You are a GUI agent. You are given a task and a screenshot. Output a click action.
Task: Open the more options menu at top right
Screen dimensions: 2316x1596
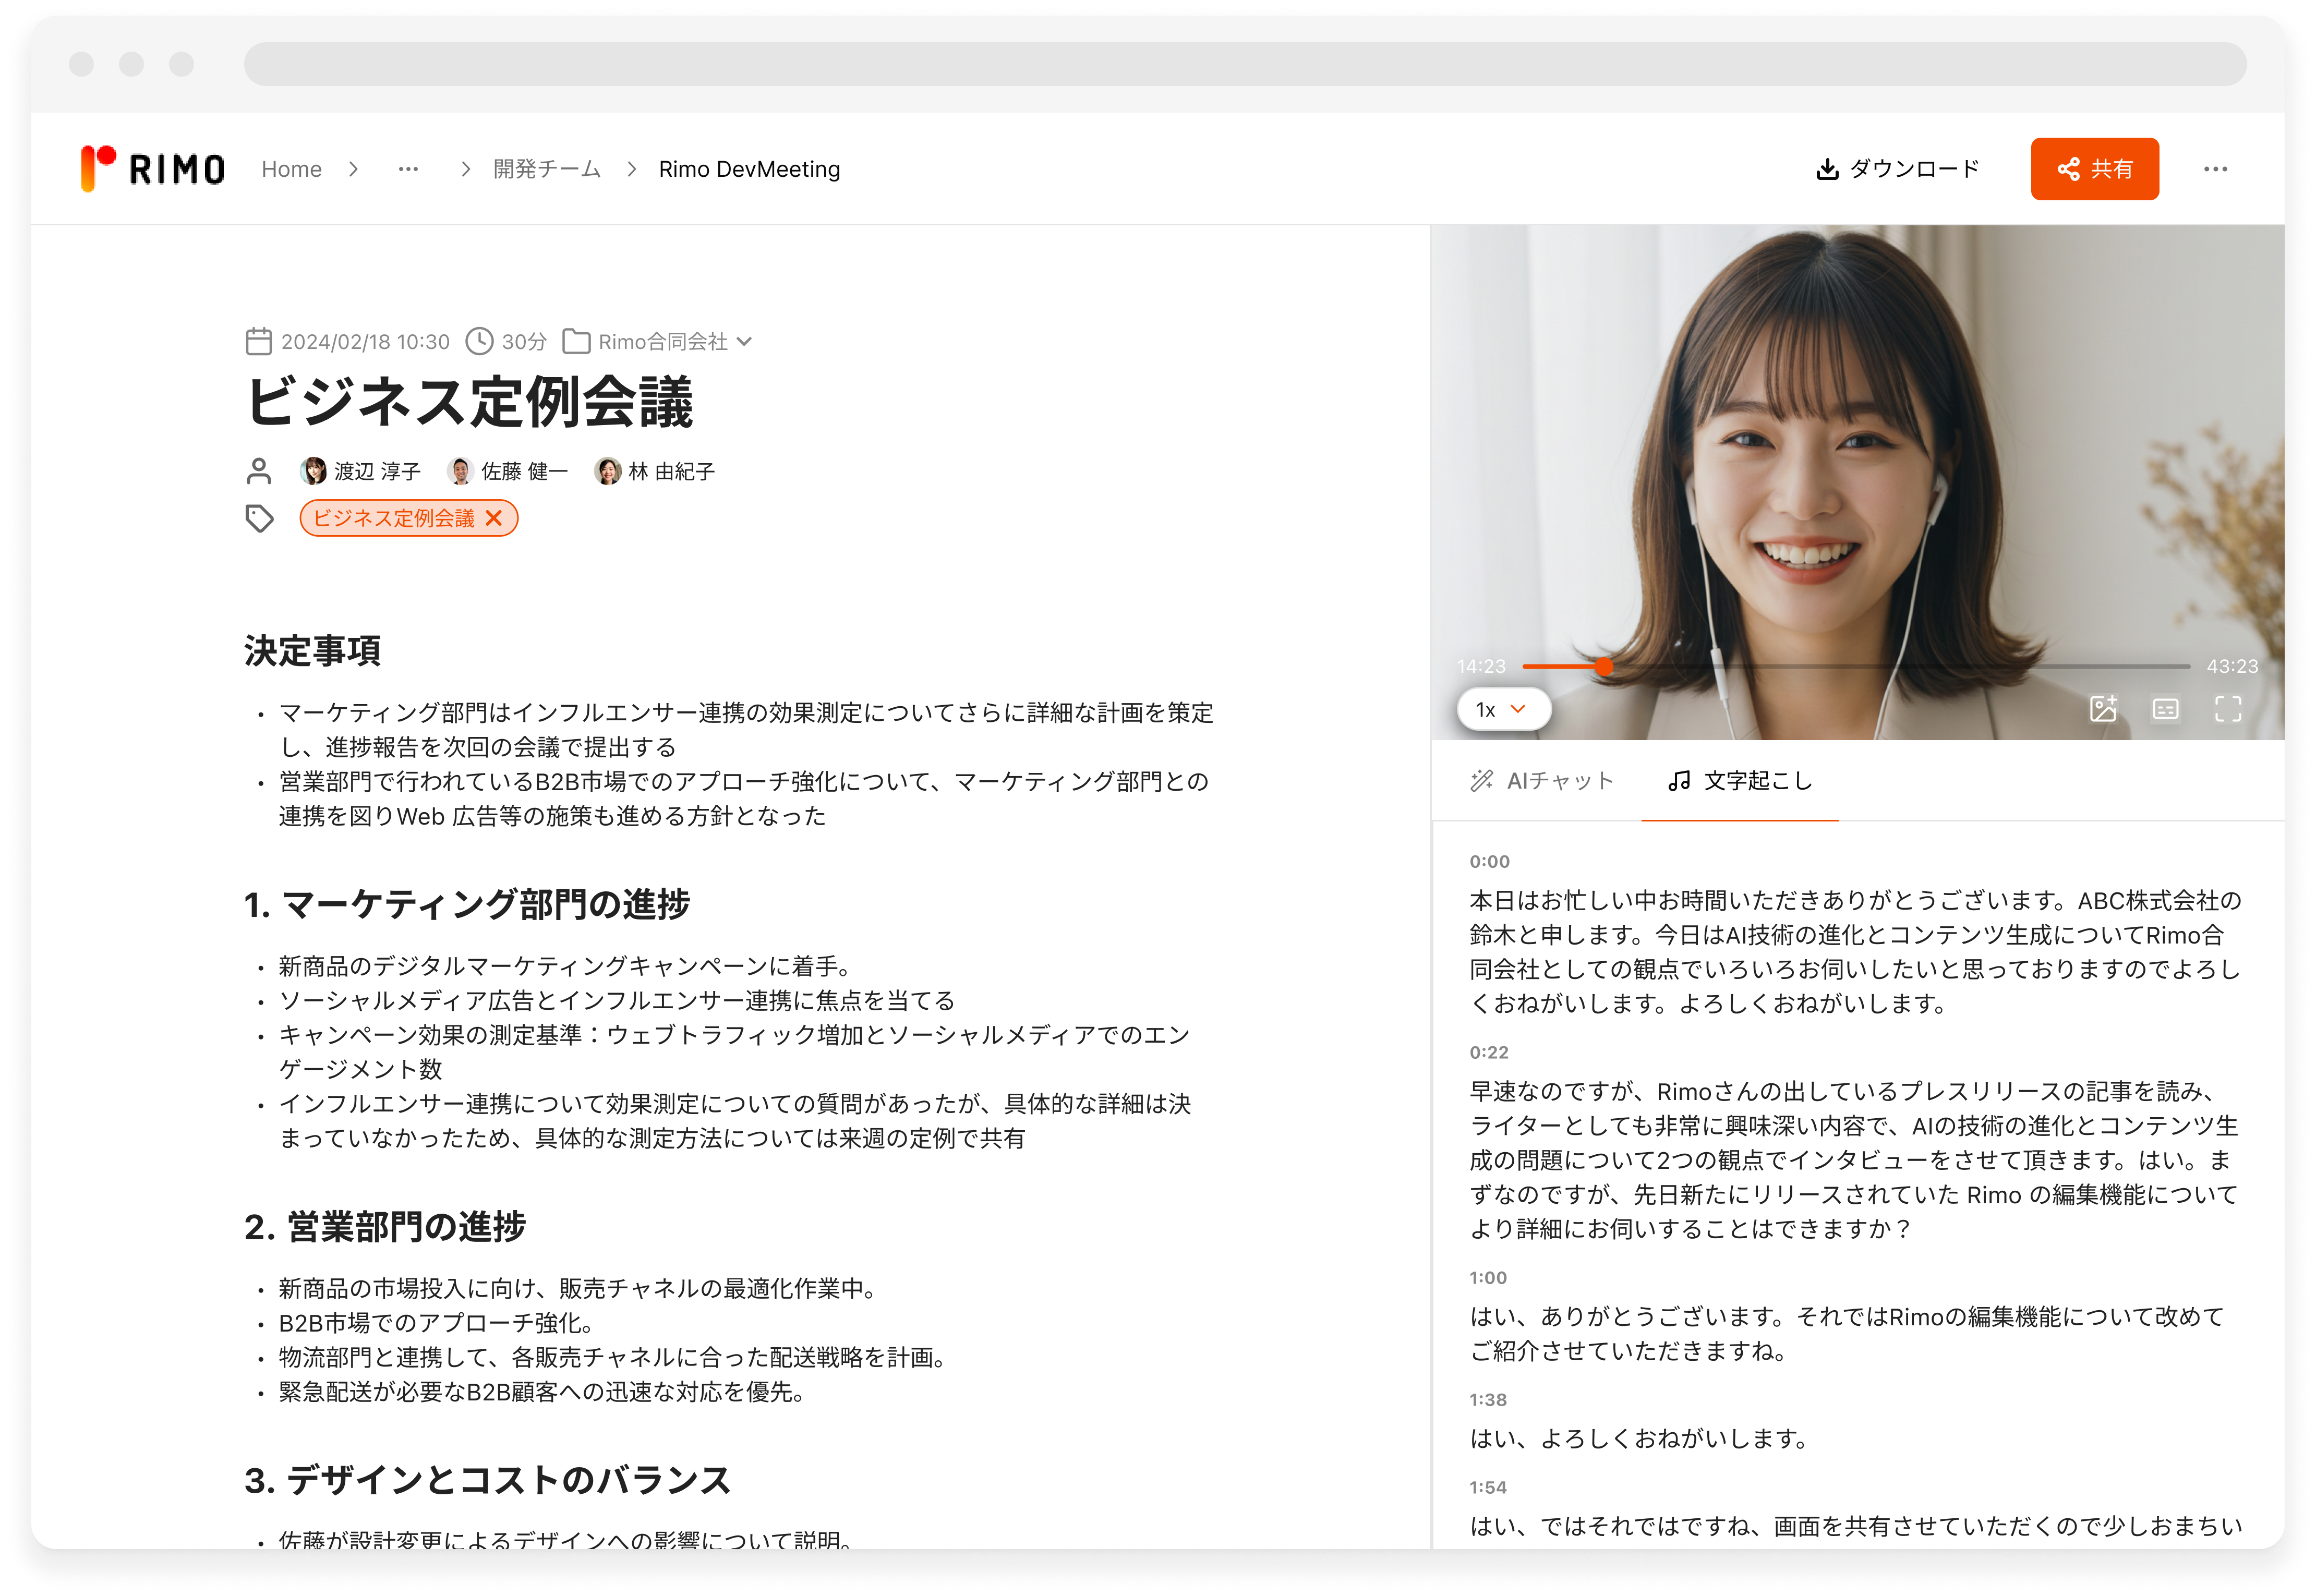2215,169
